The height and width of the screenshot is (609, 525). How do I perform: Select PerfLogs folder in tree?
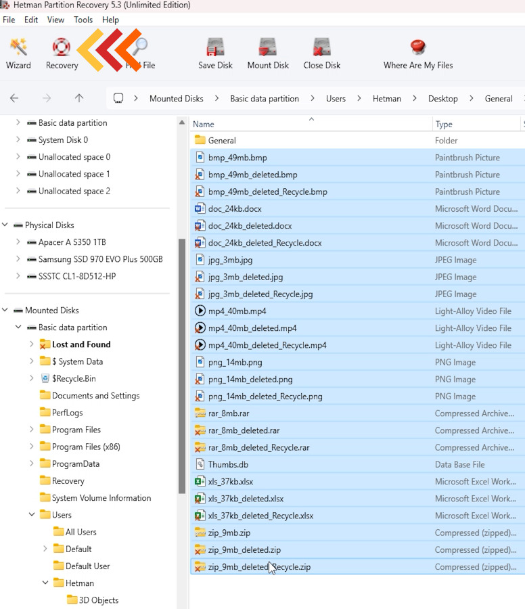67,413
